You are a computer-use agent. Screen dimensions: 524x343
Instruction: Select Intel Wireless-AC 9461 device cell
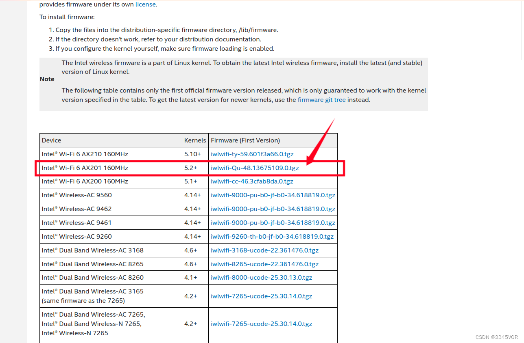pyautogui.click(x=111, y=223)
